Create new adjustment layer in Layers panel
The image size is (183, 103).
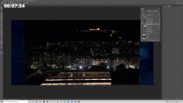[152, 40]
